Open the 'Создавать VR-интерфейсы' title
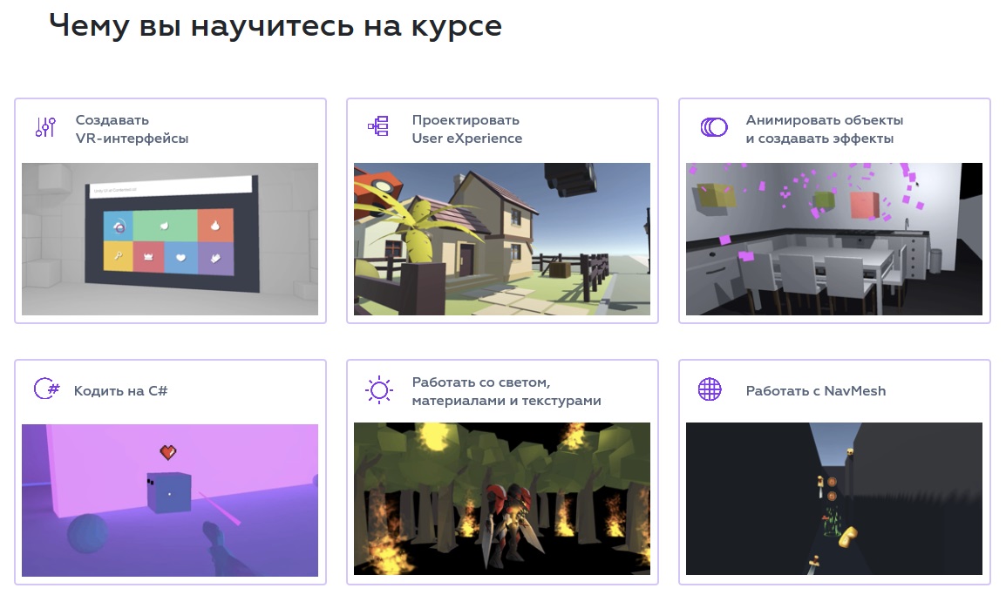This screenshot has height=595, width=1006. coord(132,129)
